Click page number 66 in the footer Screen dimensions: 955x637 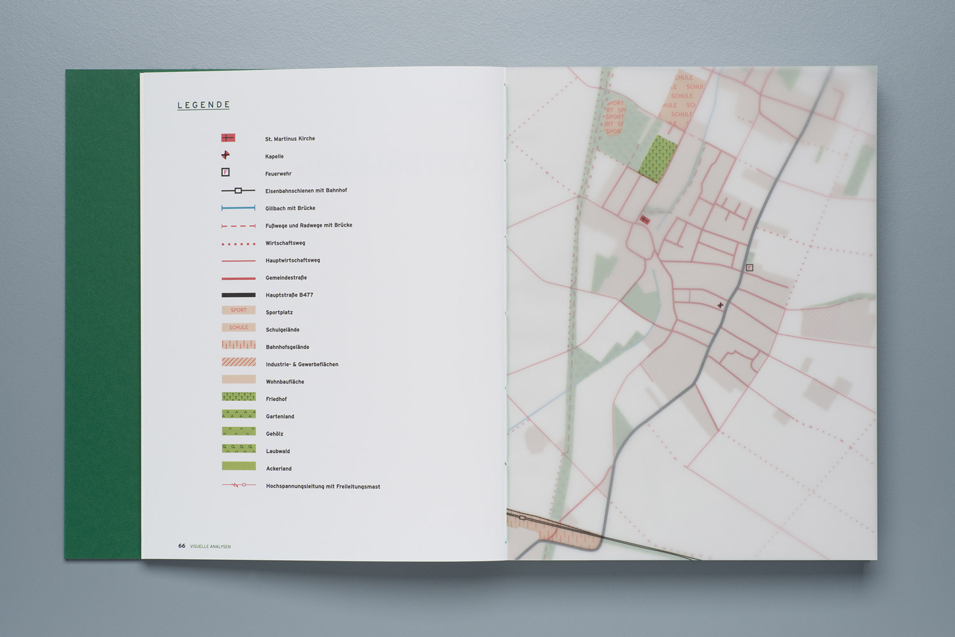coord(181,546)
